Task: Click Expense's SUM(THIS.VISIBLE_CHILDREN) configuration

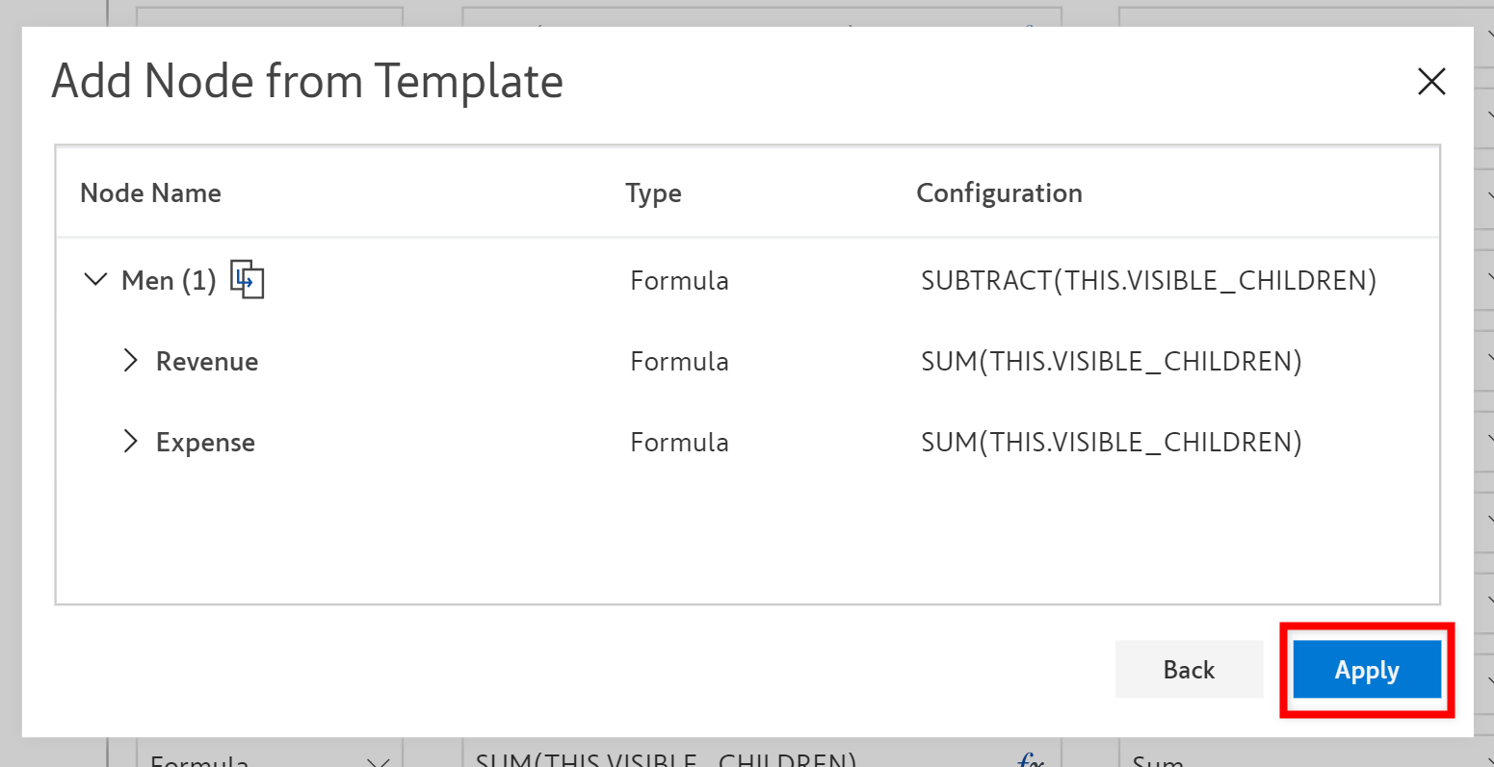Action: tap(1111, 443)
